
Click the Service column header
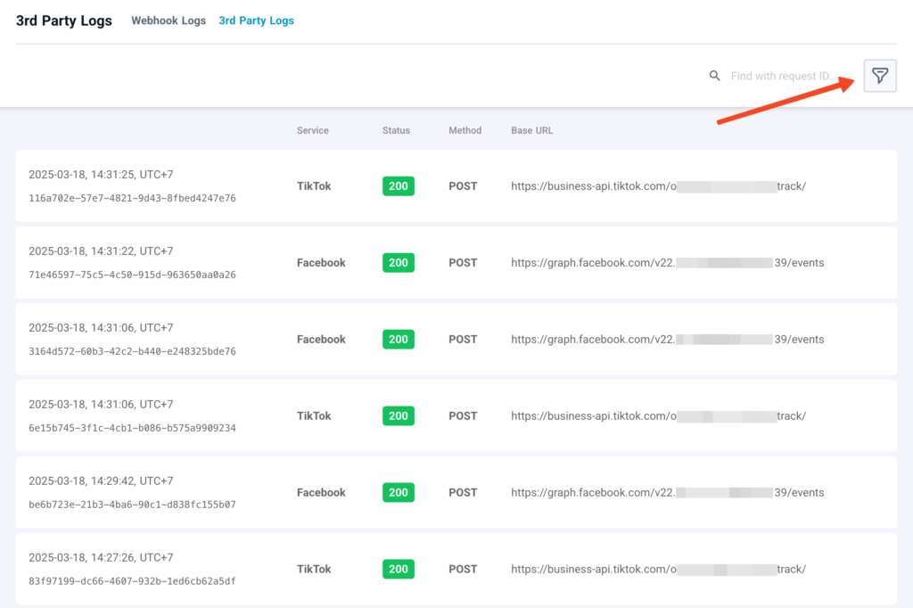(x=313, y=130)
